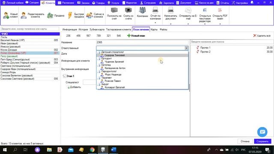Click service search field Введите название для поиска
Screen dimensions: 274x154
coord(232,42)
